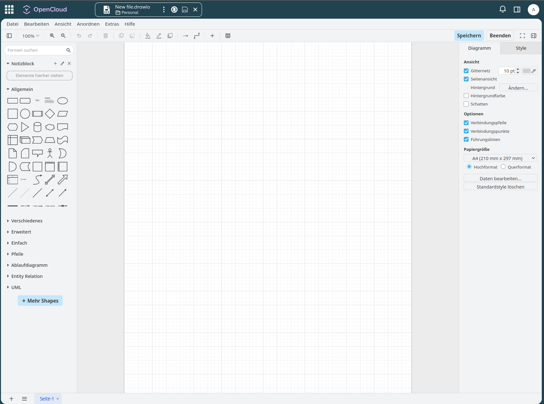The width and height of the screenshot is (544, 404).
Task: Click the waypoint connector style icon
Action: point(197,36)
